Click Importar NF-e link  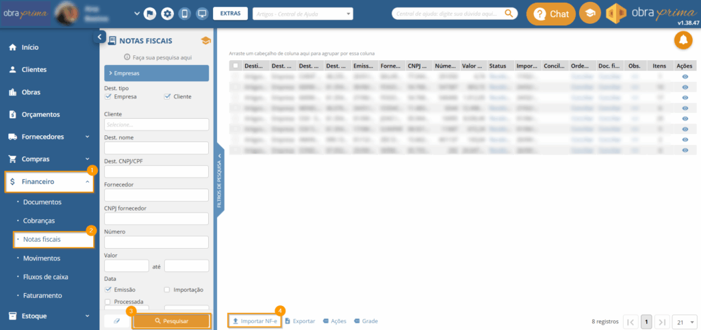click(x=255, y=321)
